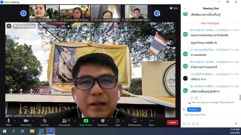Expand the Reactions options caret

(x=108, y=121)
